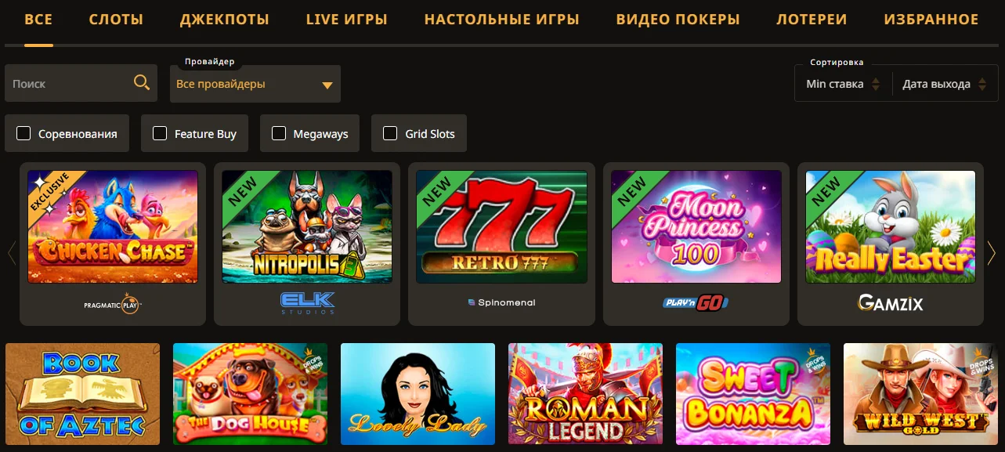Click the Gamzix provider logo

point(890,303)
